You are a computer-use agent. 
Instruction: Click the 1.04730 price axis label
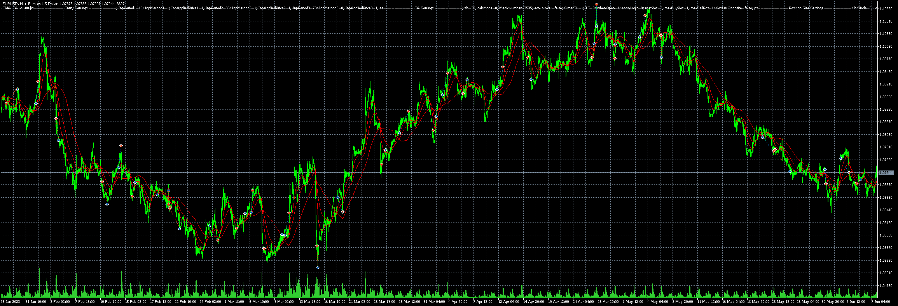(887, 286)
